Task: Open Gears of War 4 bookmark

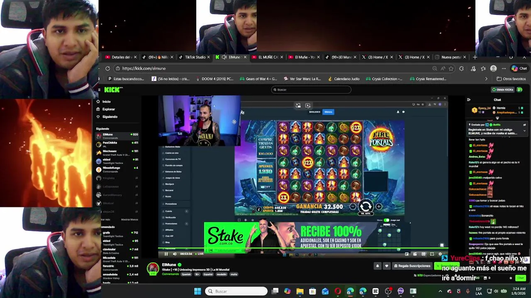Action: click(x=258, y=79)
